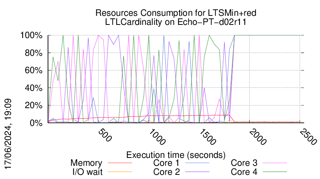320x179 pixels.
Task: Click the purple Core 2 legend line
Action: (x=197, y=172)
